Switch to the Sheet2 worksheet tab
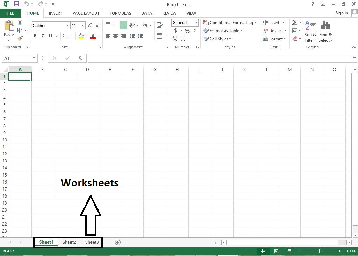358x256 pixels. click(69, 242)
